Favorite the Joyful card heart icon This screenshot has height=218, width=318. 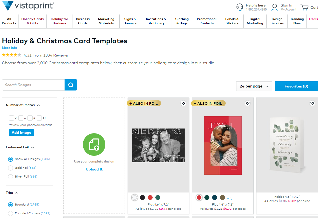pos(248,103)
